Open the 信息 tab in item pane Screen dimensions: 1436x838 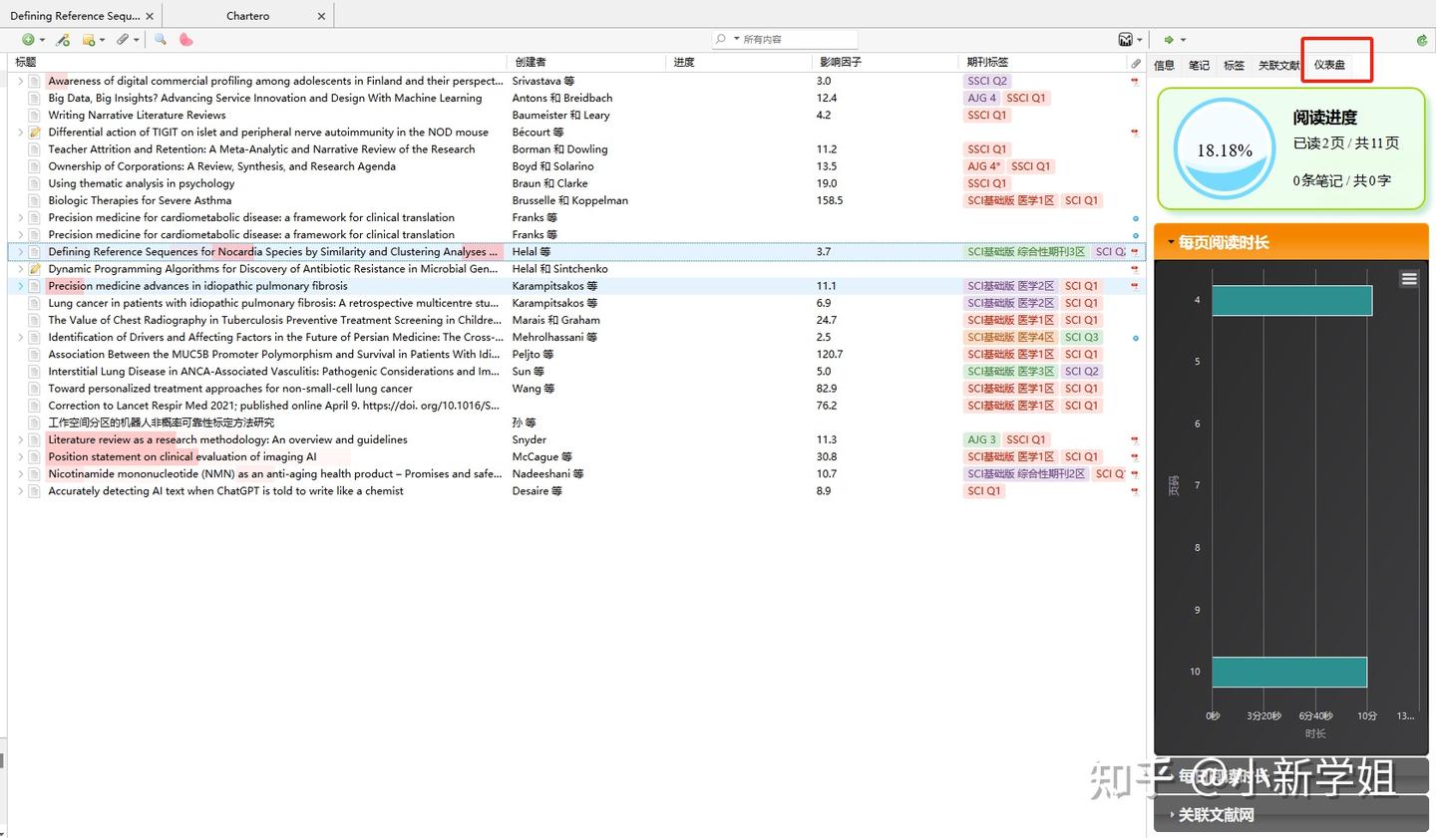coord(1165,66)
